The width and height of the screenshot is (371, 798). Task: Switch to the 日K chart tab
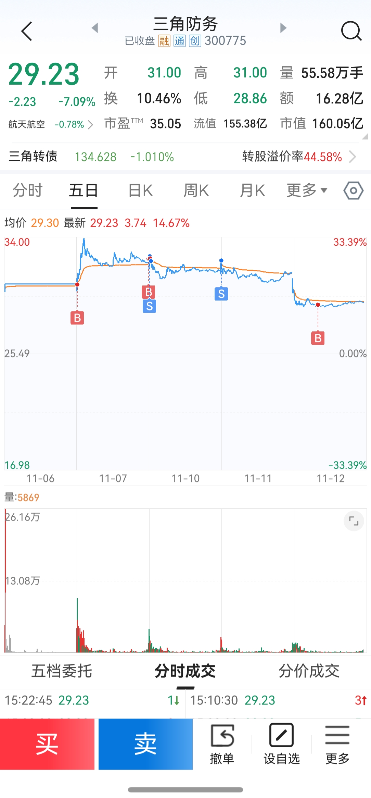point(140,190)
